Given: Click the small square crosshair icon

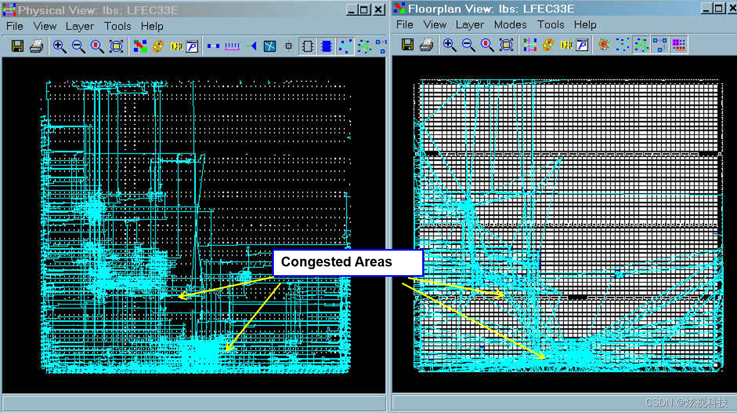Looking at the screenshot, I should 289,46.
